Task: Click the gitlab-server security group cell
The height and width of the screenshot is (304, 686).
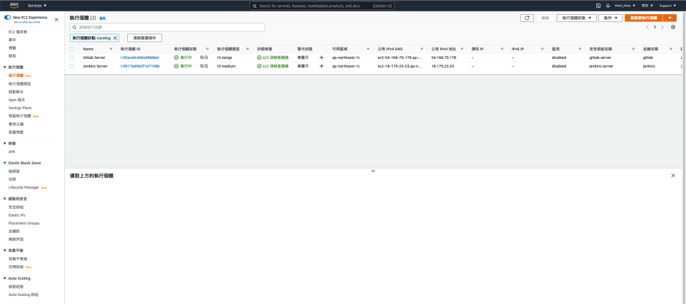Action: [600, 58]
